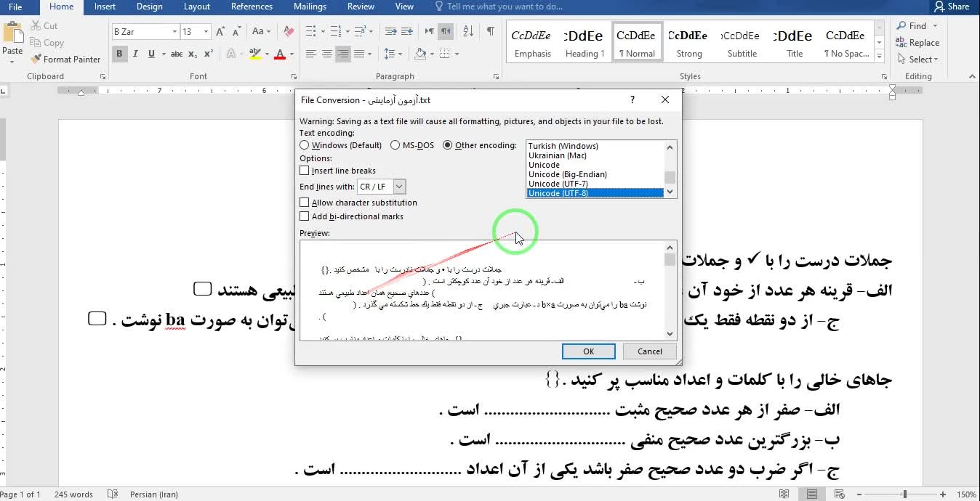The width and height of the screenshot is (980, 501).
Task: Select Unicode (UTF-7) in encoding list
Action: point(558,184)
